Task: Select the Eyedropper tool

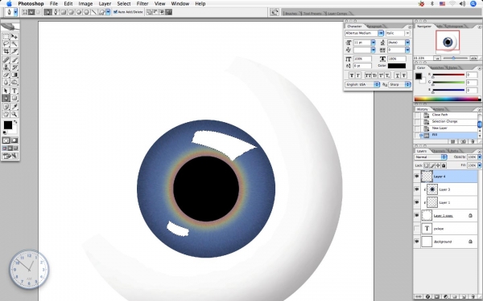Action: pyautogui.click(x=14, y=107)
